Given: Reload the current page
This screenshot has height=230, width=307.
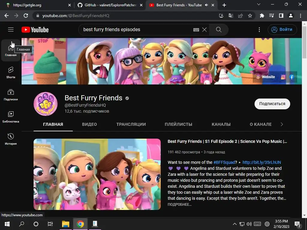Looking at the screenshot, I should [x=26, y=16].
